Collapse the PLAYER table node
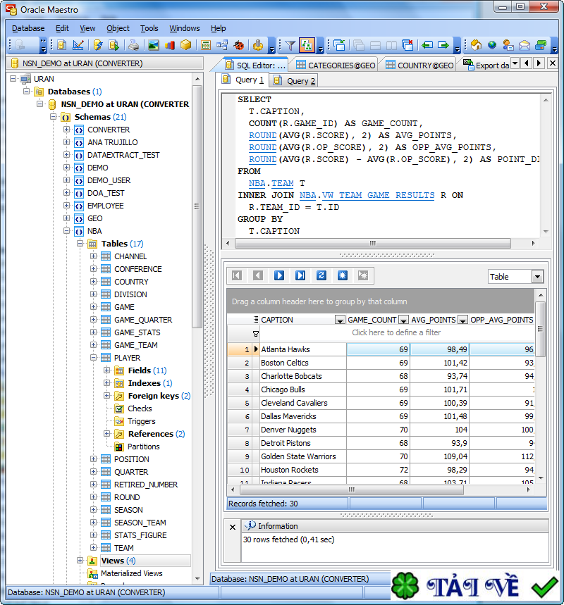The image size is (564, 605). click(94, 358)
